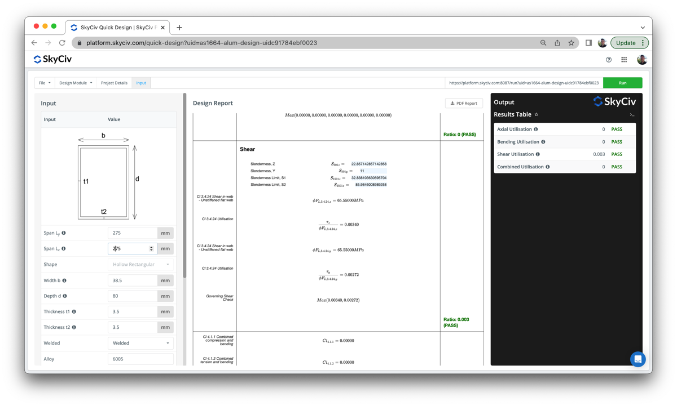Click the star next to Results Table

pos(537,115)
